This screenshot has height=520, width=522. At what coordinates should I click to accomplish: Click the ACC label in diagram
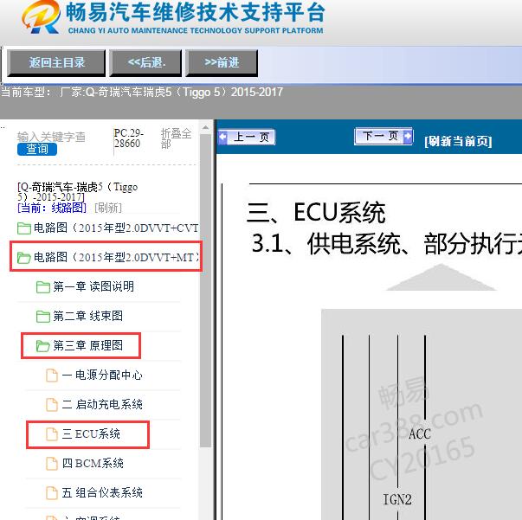[x=420, y=433]
